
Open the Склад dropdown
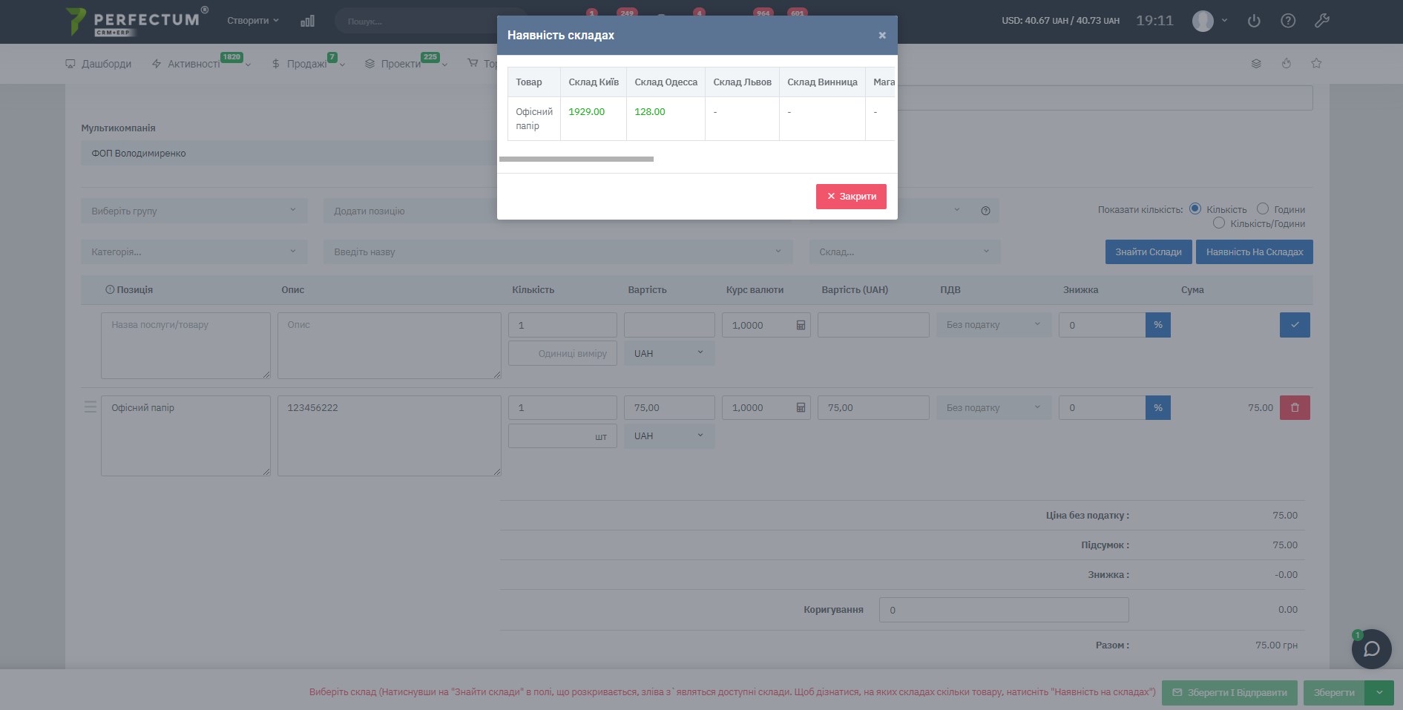point(904,252)
